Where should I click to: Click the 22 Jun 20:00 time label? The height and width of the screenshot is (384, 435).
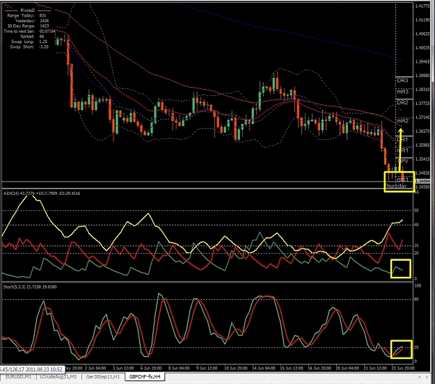pyautogui.click(x=403, y=368)
